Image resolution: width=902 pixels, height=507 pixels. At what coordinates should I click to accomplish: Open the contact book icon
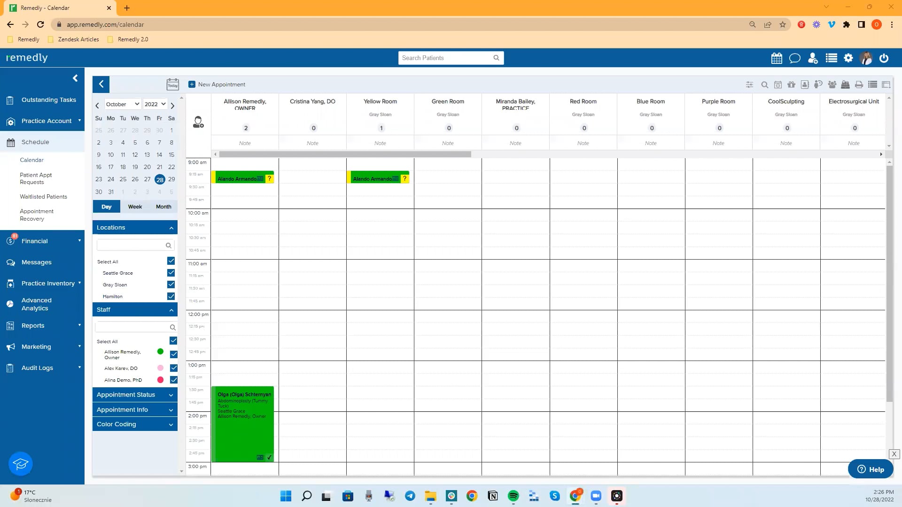805,84
